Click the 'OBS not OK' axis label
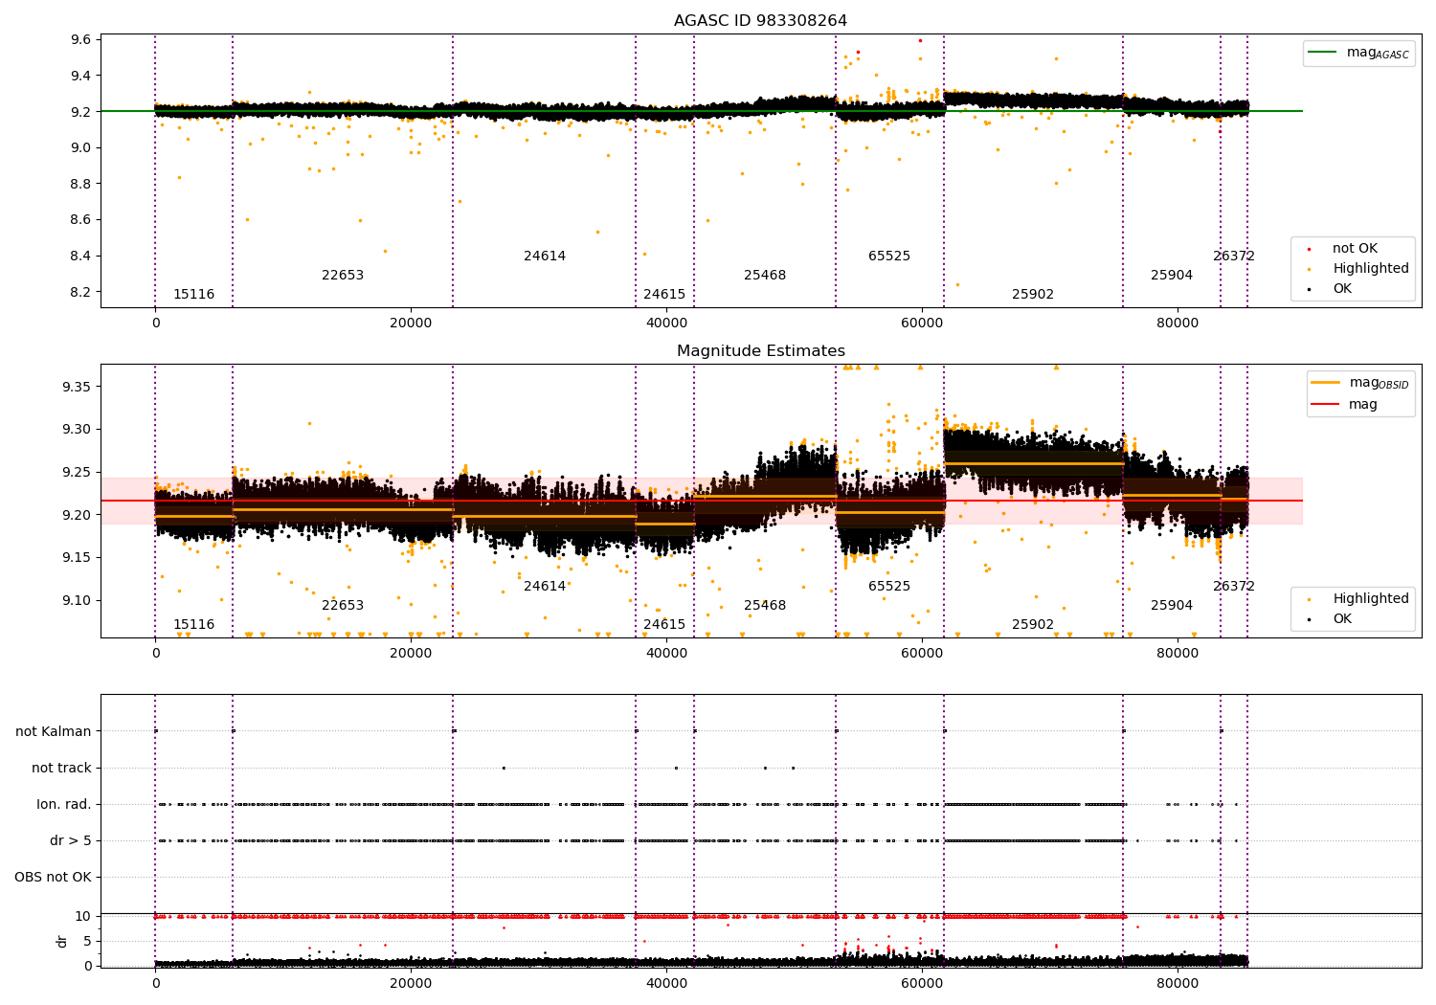Screen dimensions: 1436x1005 [53, 878]
